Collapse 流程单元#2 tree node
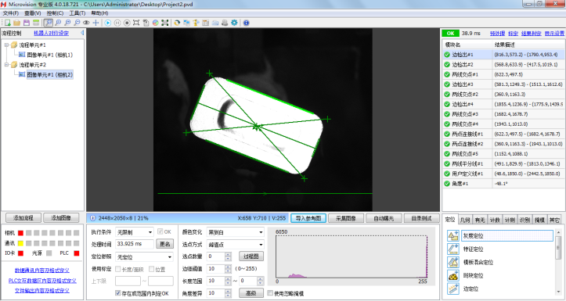 point(6,65)
